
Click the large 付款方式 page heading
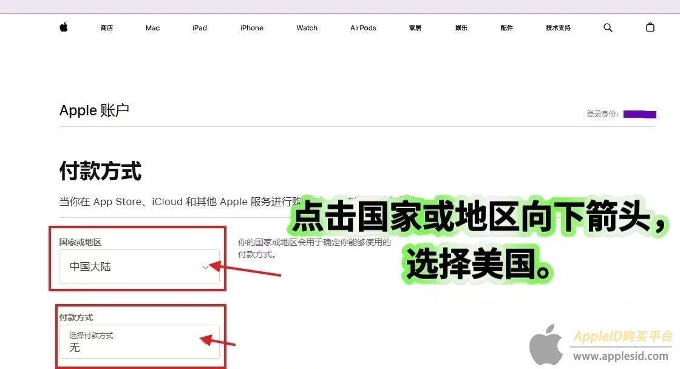click(x=101, y=171)
